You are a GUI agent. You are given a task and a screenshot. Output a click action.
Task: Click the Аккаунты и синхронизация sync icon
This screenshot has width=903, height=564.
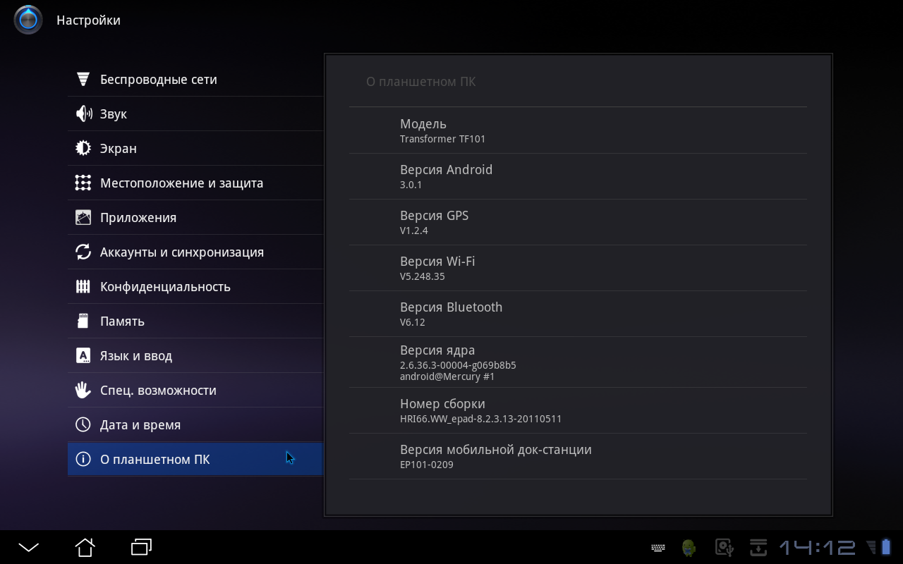coord(83,252)
